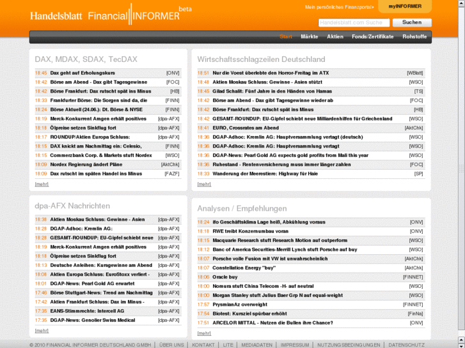Image resolution: width=465 pixels, height=348 pixels.
Task: Open Banc of America stuft Porsche auf buy
Action: click(285, 250)
